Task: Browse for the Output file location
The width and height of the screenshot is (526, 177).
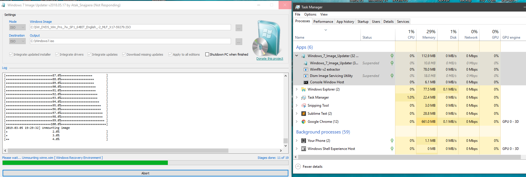Action: pyautogui.click(x=239, y=42)
